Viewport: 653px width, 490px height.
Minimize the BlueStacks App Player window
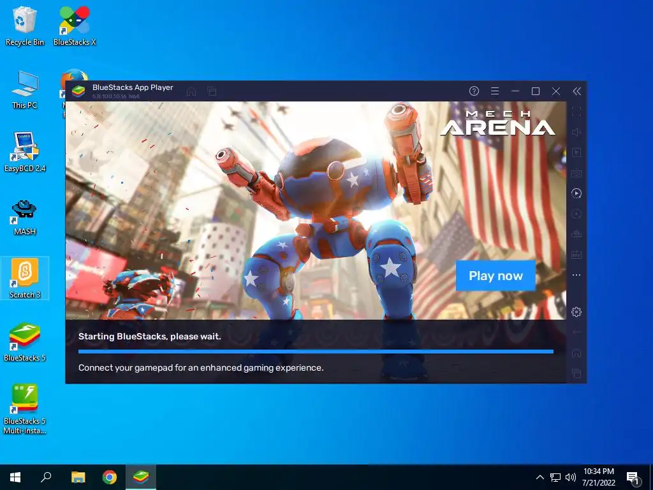click(515, 91)
